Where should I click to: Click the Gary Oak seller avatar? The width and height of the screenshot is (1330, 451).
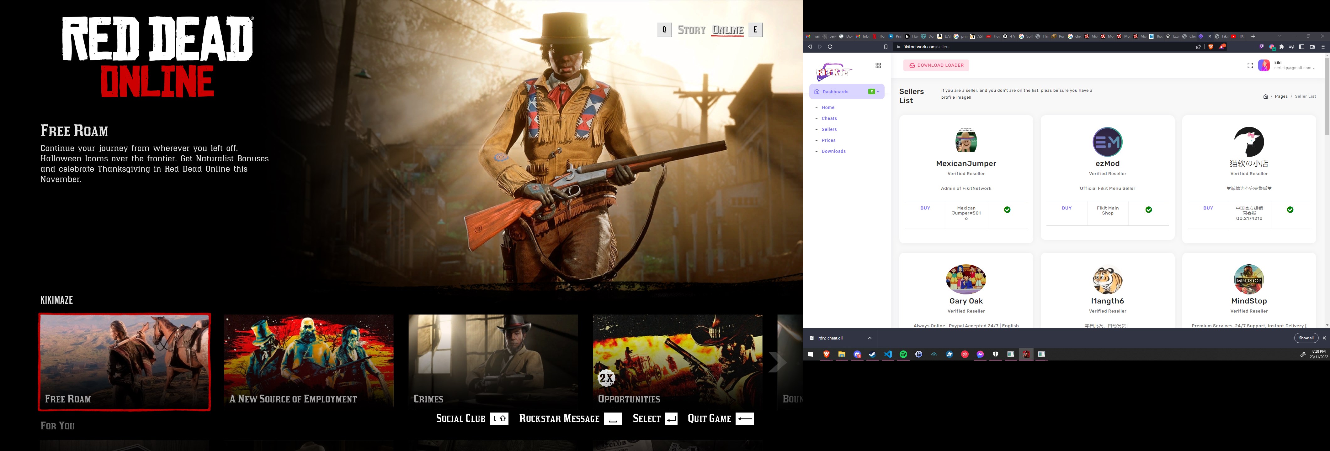coord(966,279)
